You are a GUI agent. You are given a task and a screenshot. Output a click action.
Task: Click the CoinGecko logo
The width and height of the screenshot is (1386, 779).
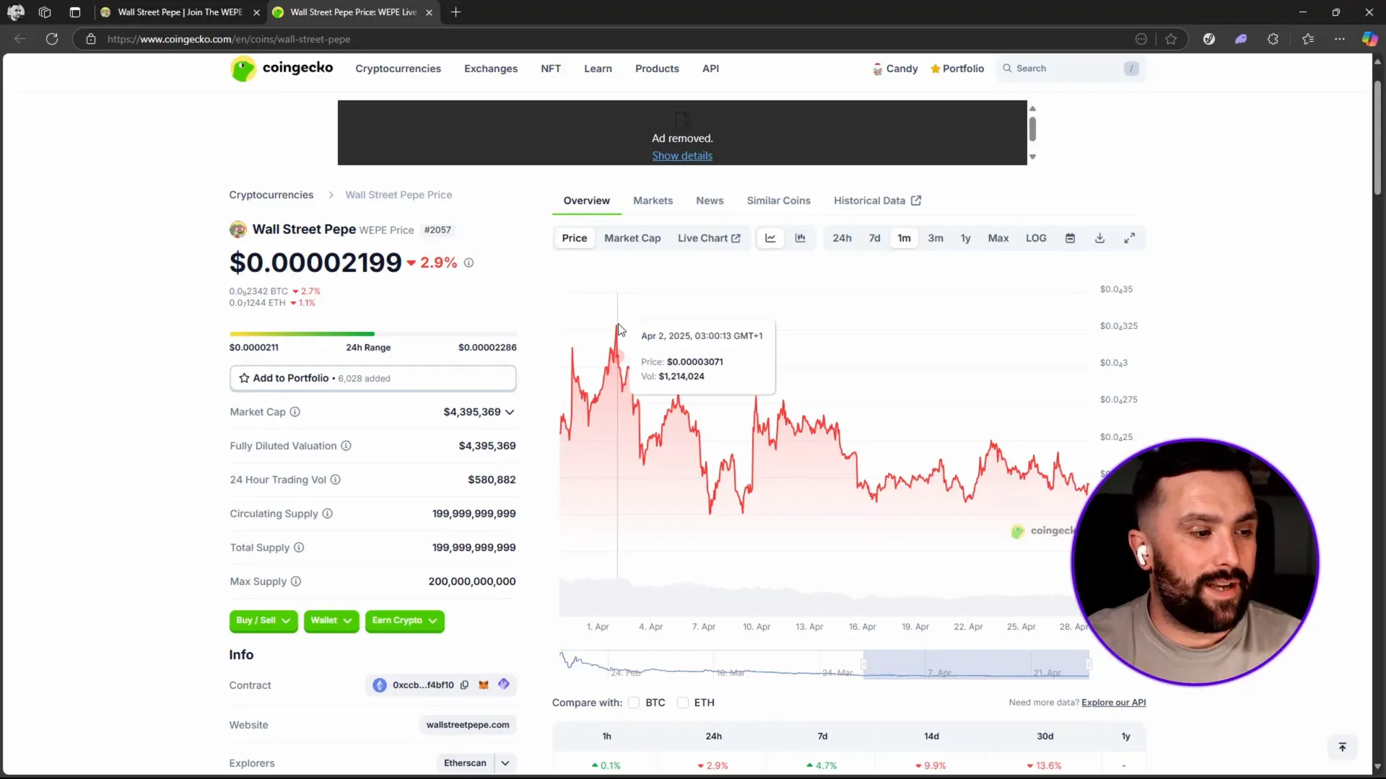(x=282, y=69)
